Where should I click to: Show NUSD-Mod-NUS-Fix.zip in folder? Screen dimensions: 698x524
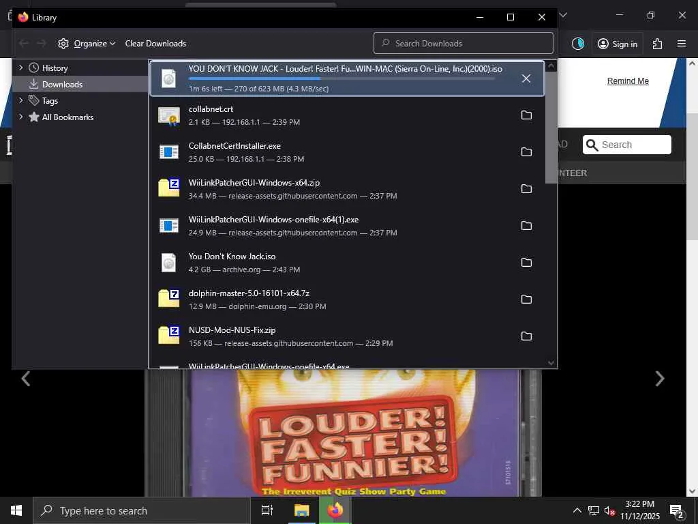click(526, 336)
